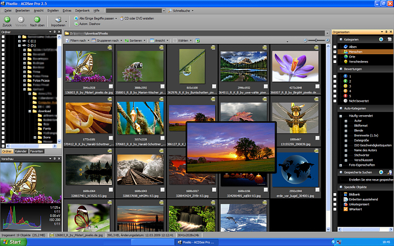This screenshot has height=246, width=394.
Task: Click the Nach oben up arrow icon
Action: pyautogui.click(x=37, y=19)
